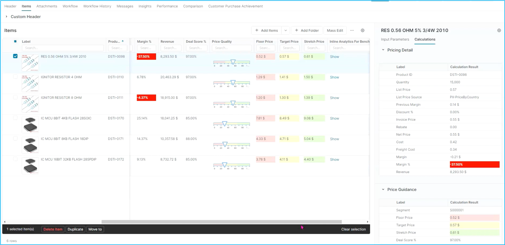Image resolution: width=505 pixels, height=245 pixels.
Task: Click the Label column search field
Action: 63,48
